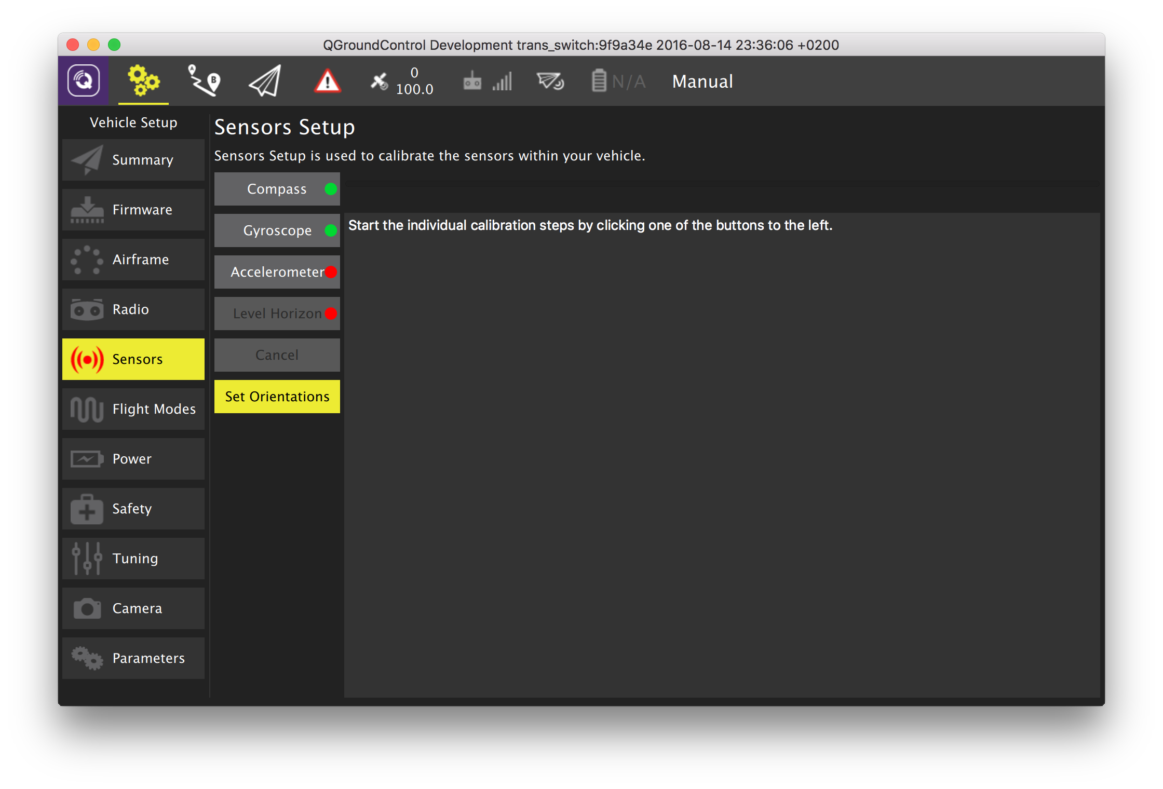Open the Plan waypoint view icon
This screenshot has height=789, width=1163.
pos(204,81)
